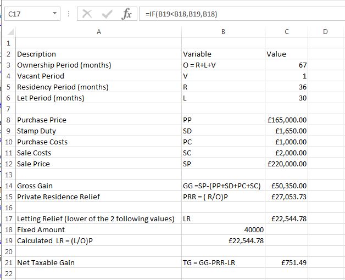Select the Stamp Duty value £1,650.00

[x=286, y=131]
